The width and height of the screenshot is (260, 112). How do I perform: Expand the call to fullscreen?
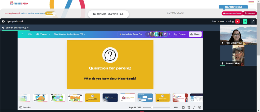253,21
